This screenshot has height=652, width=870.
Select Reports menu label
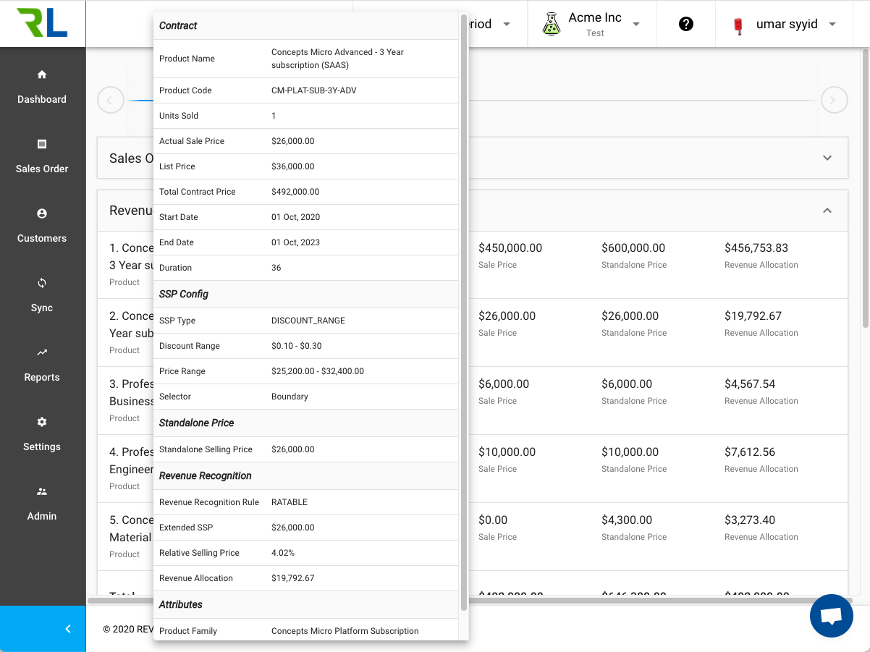(42, 377)
